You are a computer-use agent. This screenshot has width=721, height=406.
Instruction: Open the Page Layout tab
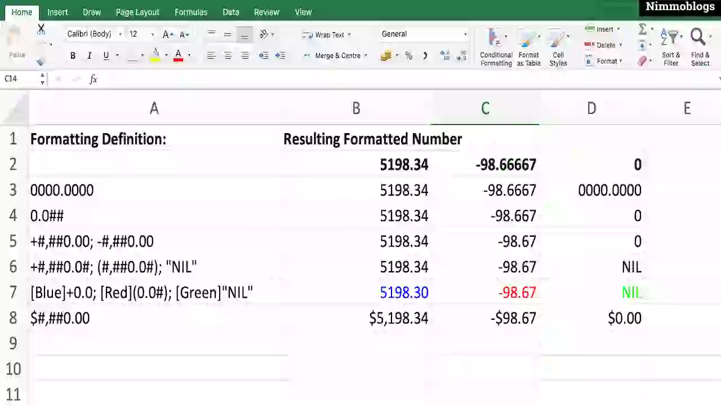point(137,12)
